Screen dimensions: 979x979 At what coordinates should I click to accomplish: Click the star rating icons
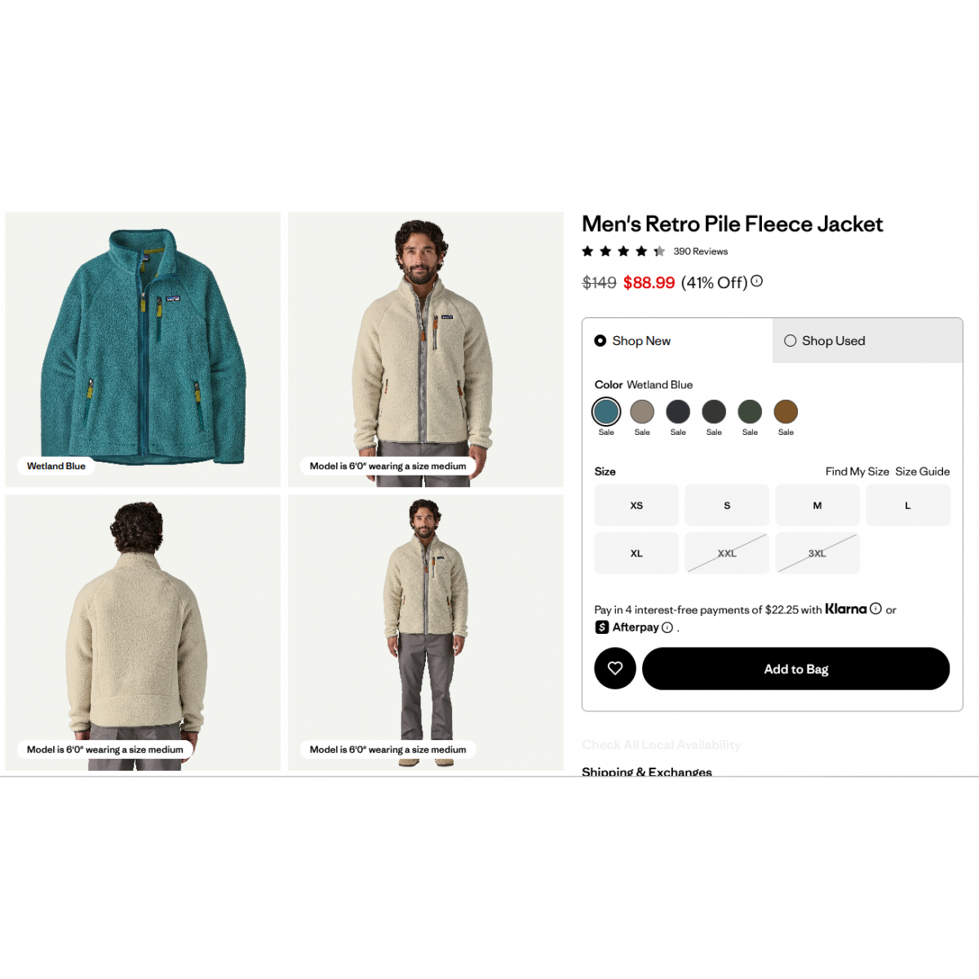pyautogui.click(x=623, y=251)
